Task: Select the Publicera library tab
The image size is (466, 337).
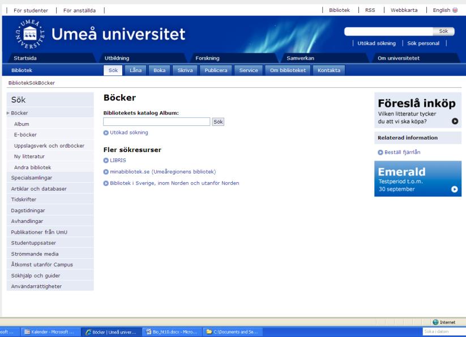Action: [x=216, y=70]
